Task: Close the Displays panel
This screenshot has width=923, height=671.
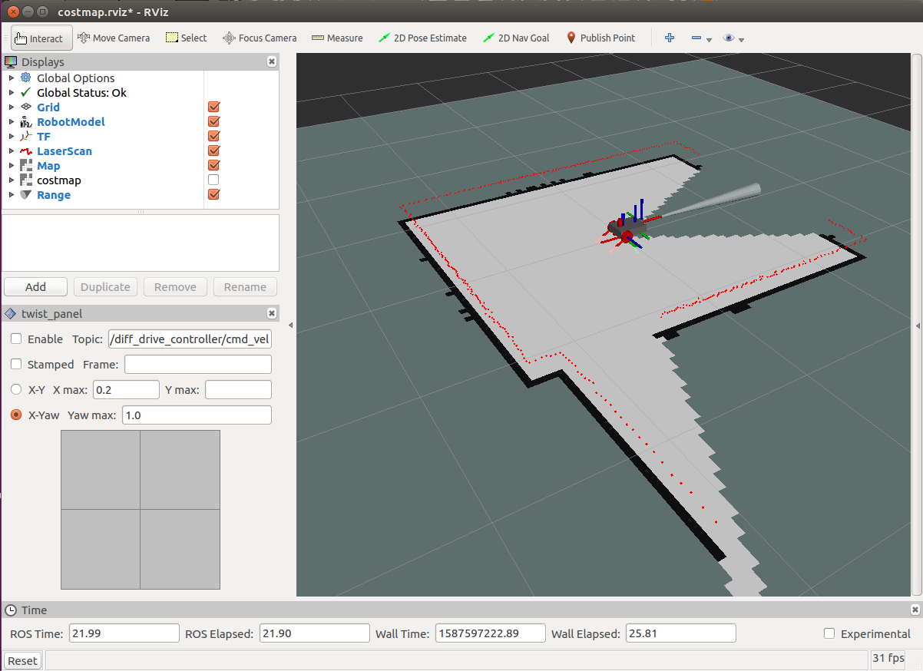Action: (x=271, y=61)
